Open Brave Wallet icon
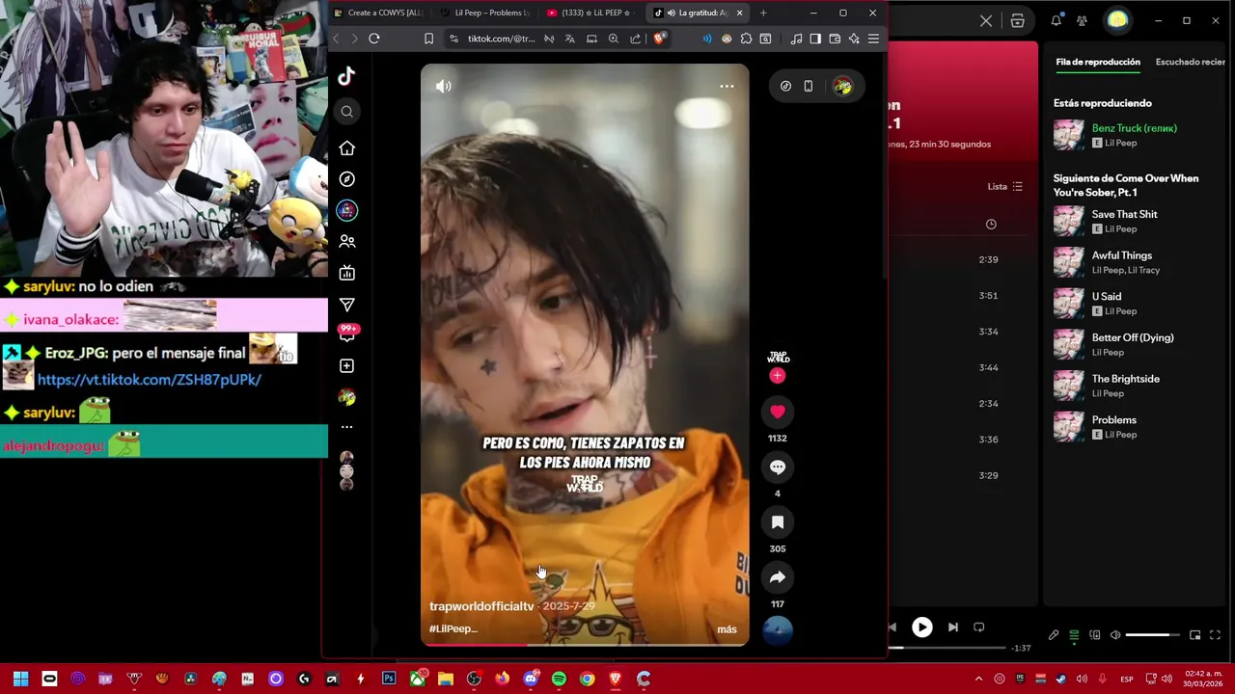 pos(835,39)
